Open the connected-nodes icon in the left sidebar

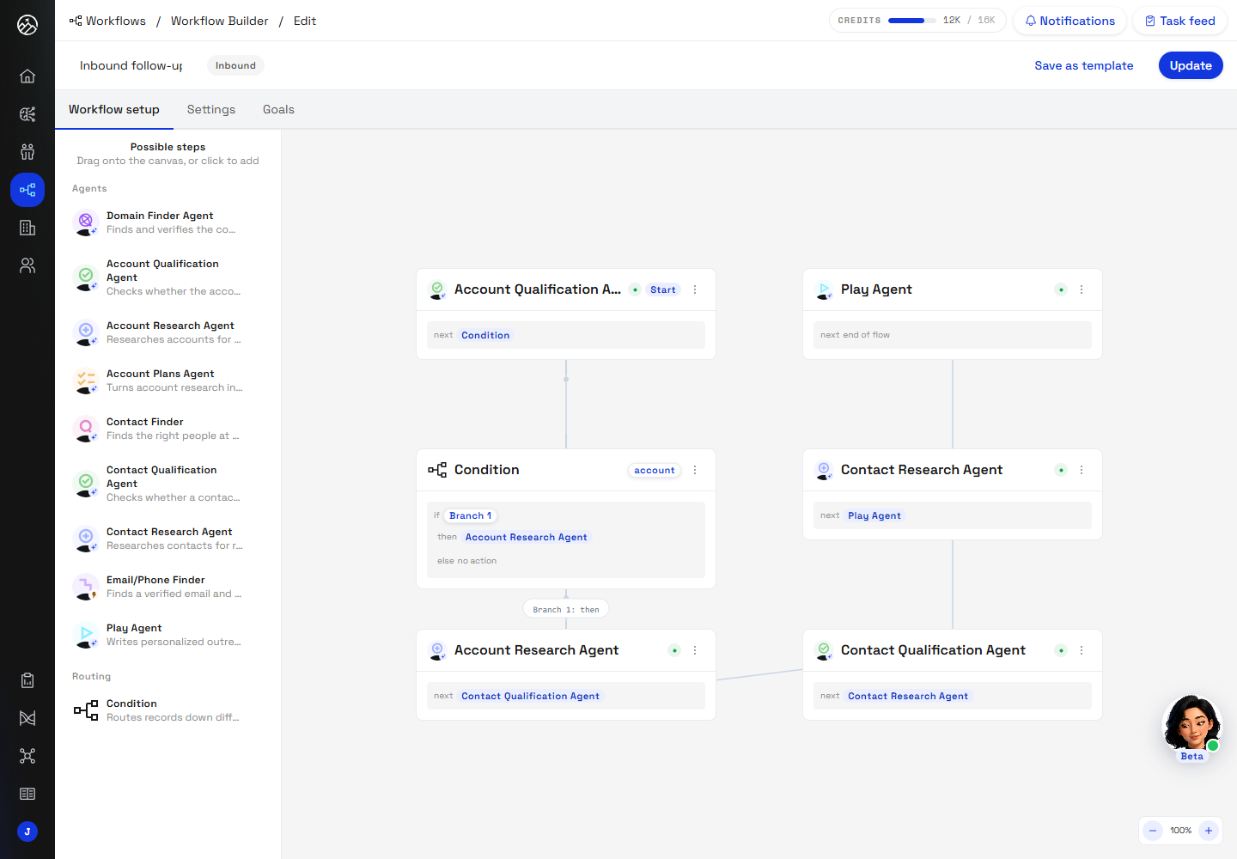(x=27, y=756)
